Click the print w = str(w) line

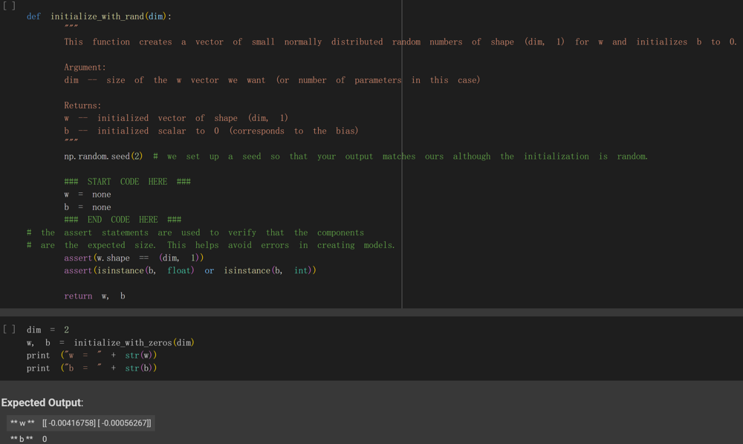(91, 356)
